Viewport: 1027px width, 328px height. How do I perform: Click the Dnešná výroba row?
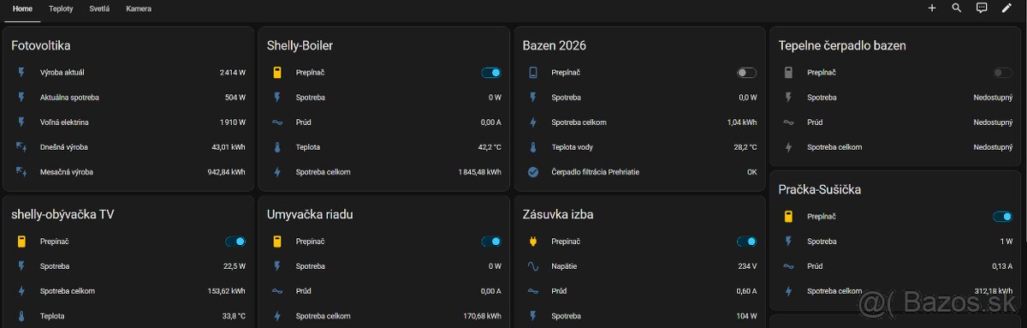pyautogui.click(x=128, y=147)
